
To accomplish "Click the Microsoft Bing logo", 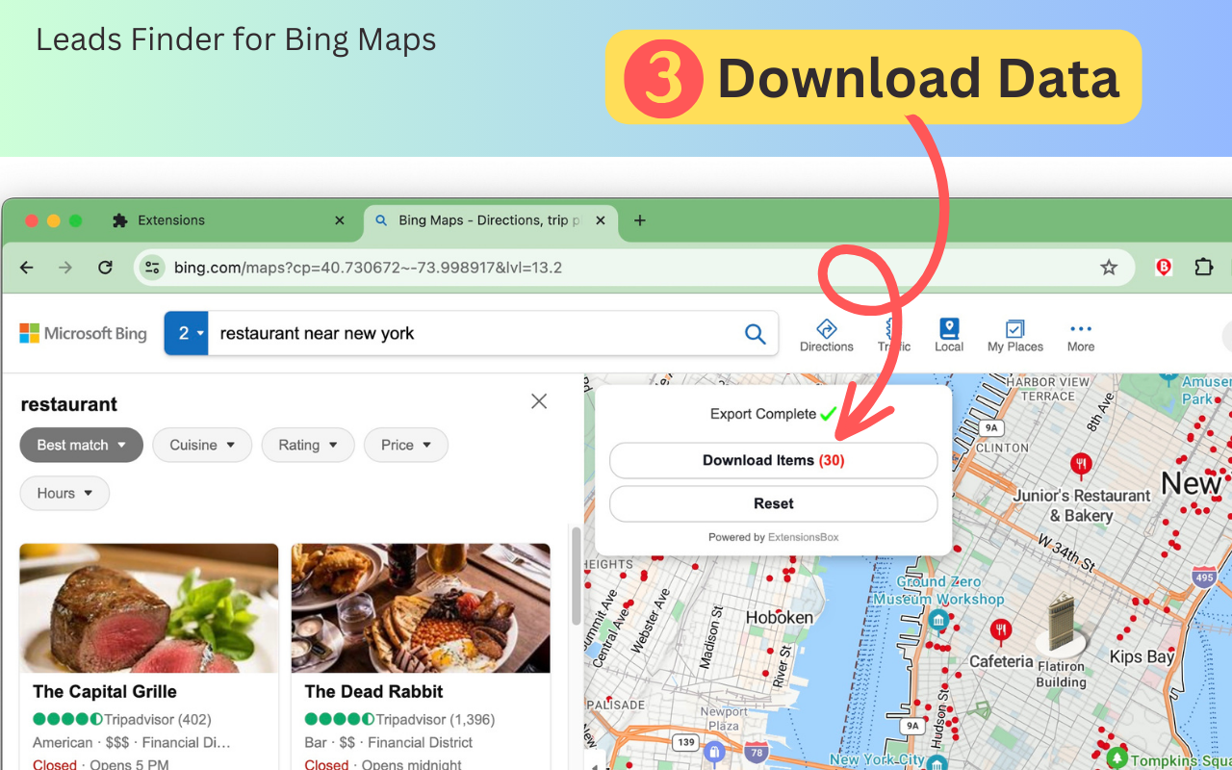I will [x=84, y=334].
